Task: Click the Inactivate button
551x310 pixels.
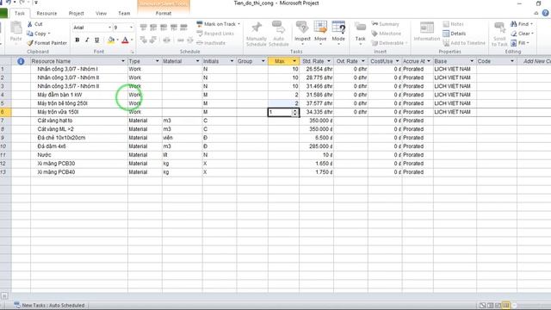Action: [211, 43]
